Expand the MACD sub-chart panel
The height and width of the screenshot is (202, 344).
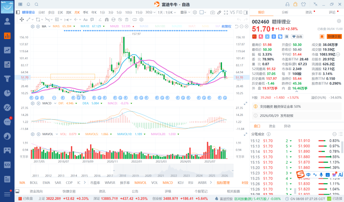coord(246,104)
